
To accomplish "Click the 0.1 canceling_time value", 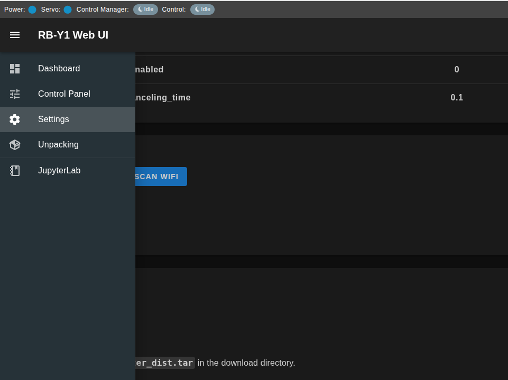I will coord(457,98).
